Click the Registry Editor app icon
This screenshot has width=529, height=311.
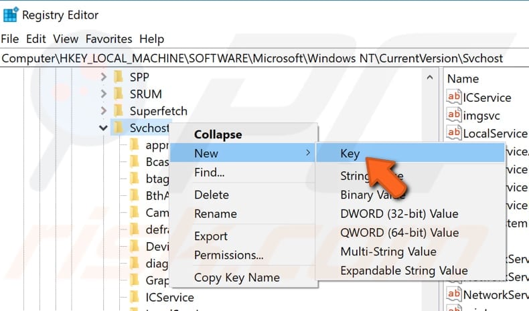11,15
